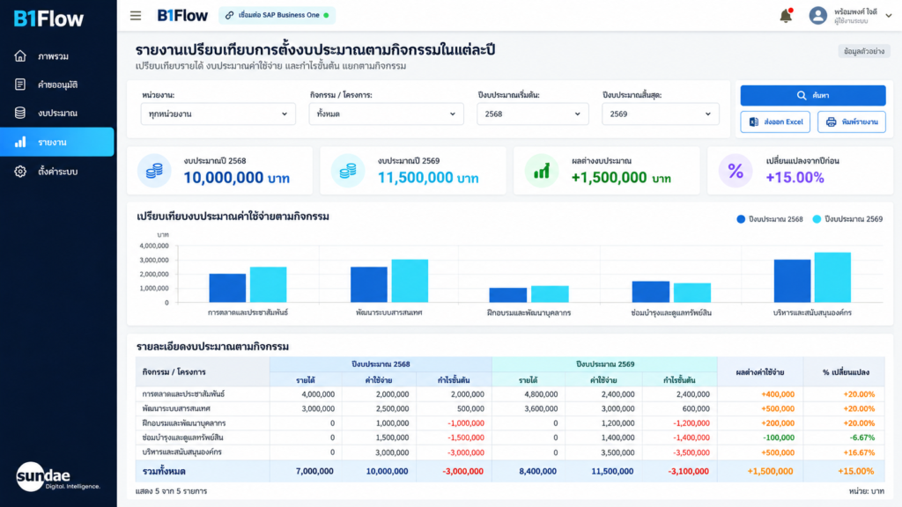Click the printer icon in print button
The height and width of the screenshot is (507, 902).
(831, 121)
